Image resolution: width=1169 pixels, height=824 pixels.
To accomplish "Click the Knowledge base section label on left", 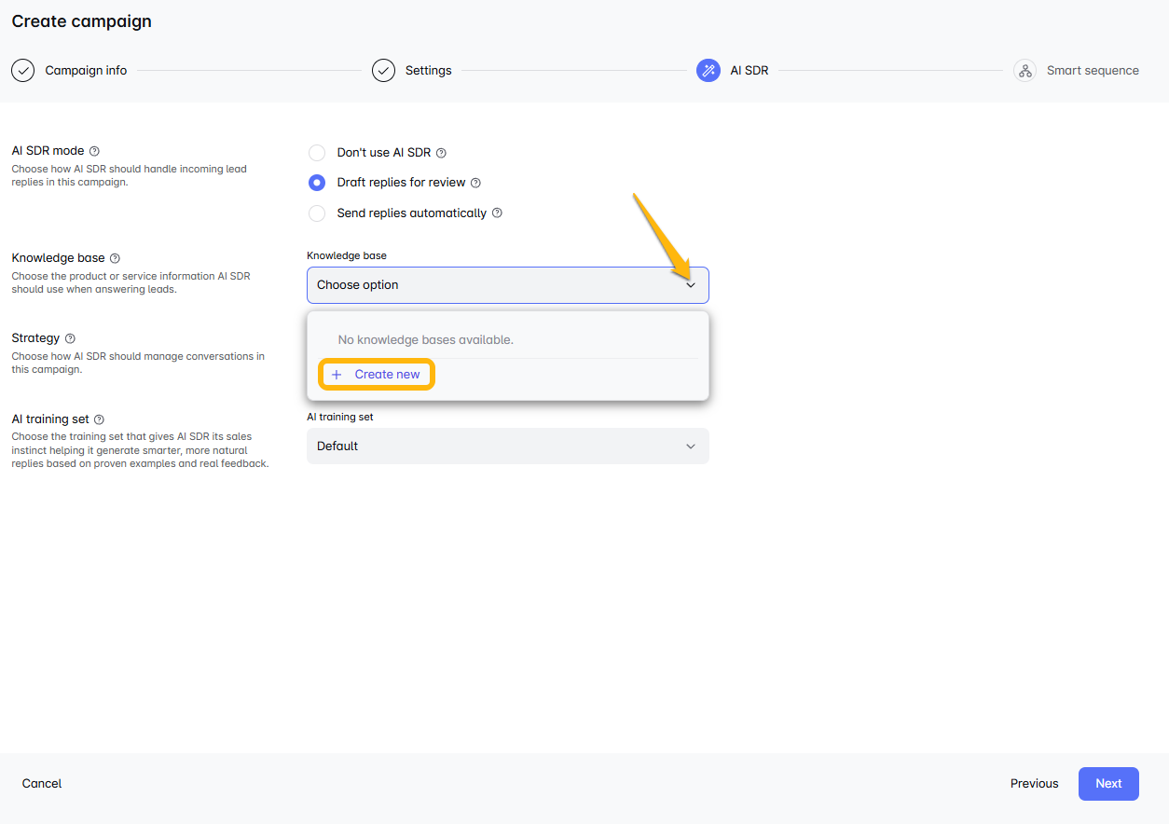I will point(58,258).
